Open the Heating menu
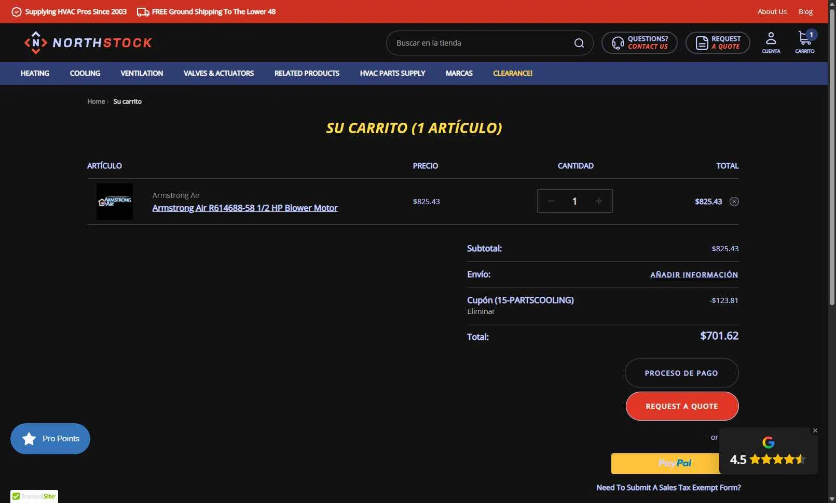 (35, 74)
